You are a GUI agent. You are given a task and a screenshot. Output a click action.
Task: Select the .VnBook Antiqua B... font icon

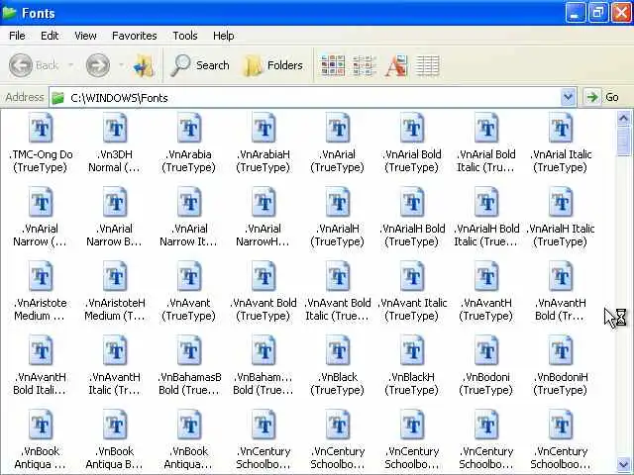(115, 425)
